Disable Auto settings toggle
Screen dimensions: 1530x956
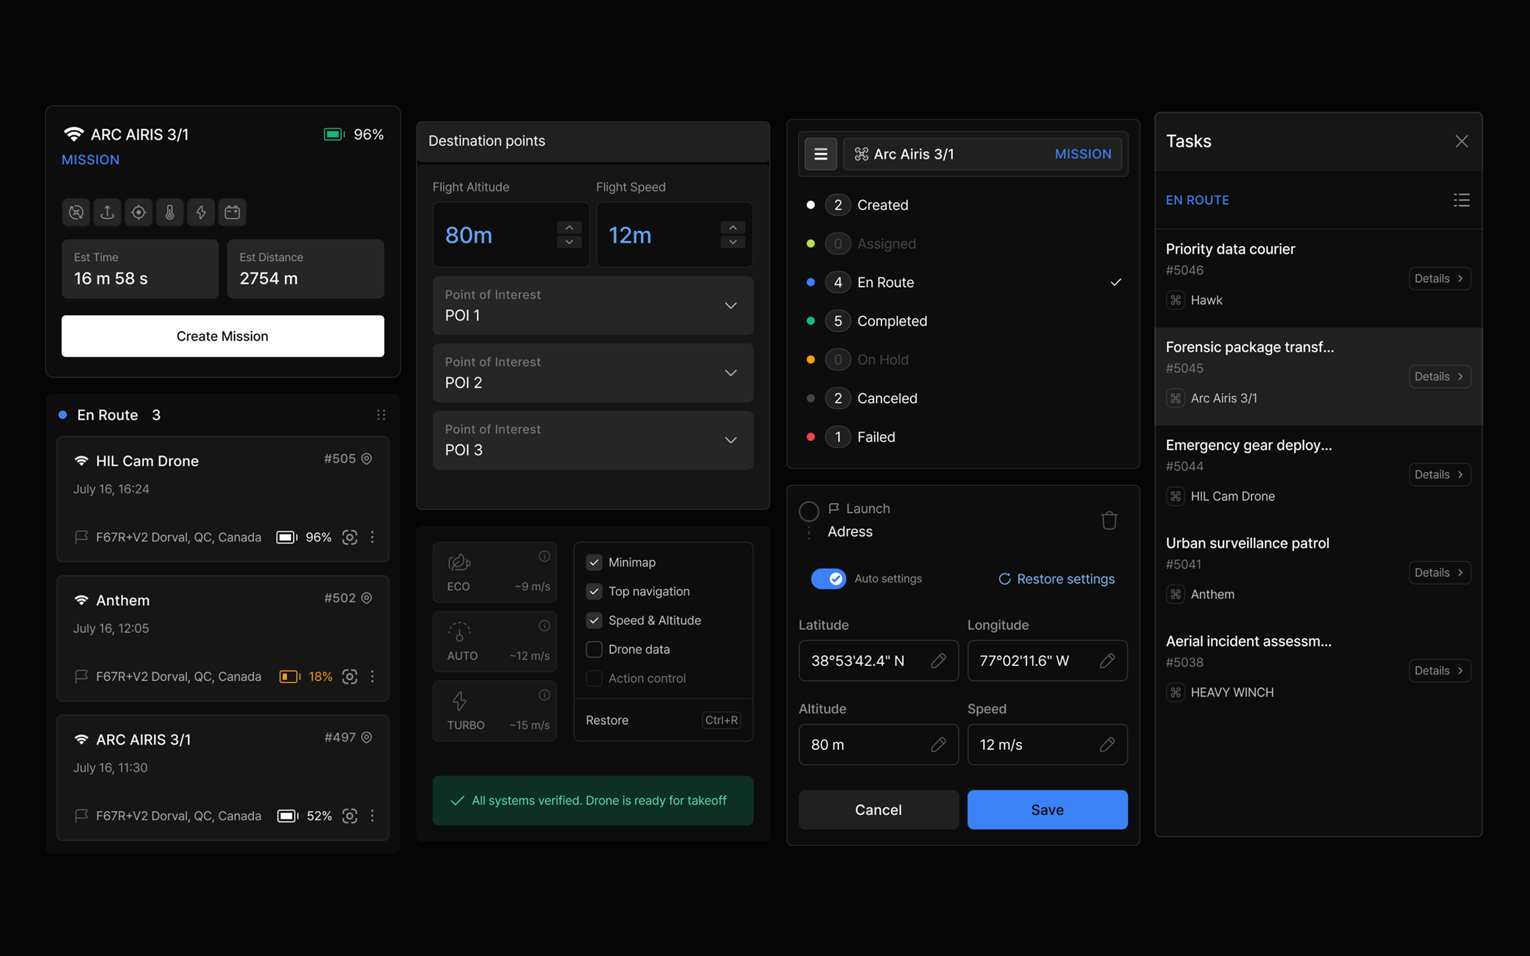tap(828, 579)
